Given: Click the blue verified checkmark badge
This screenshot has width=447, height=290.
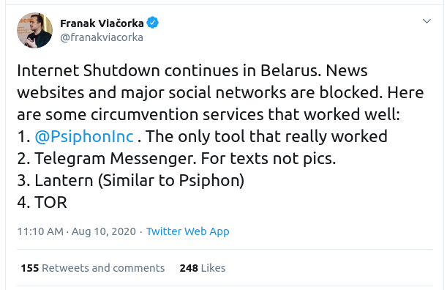Looking at the screenshot, I should [152, 23].
